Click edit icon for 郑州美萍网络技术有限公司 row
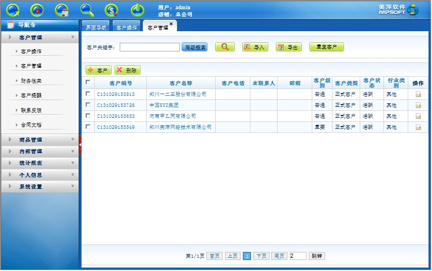432x271 pixels. [418, 127]
